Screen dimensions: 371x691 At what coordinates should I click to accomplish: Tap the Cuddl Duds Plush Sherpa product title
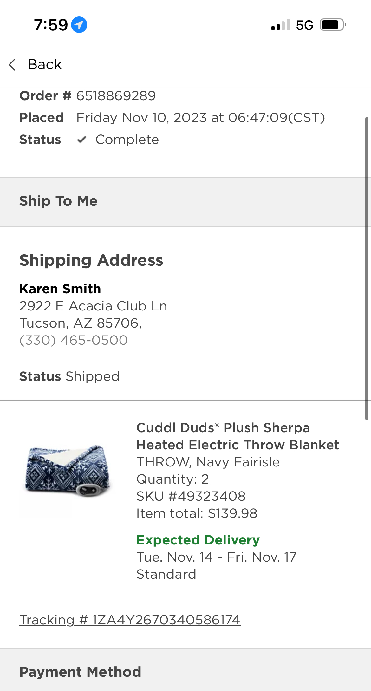point(238,436)
